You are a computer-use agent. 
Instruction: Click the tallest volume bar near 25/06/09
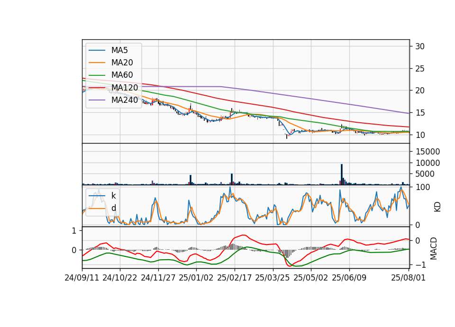click(342, 174)
